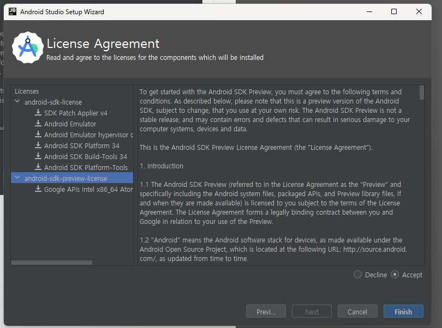Click the disabled Next button
The height and width of the screenshot is (328, 442).
[312, 312]
